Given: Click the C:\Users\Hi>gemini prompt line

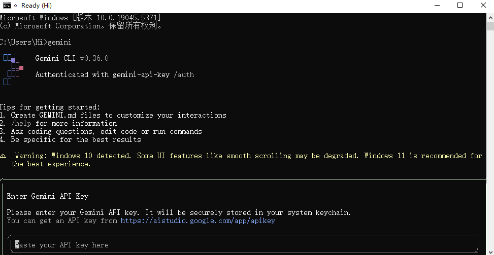Looking at the screenshot, I should [x=36, y=42].
